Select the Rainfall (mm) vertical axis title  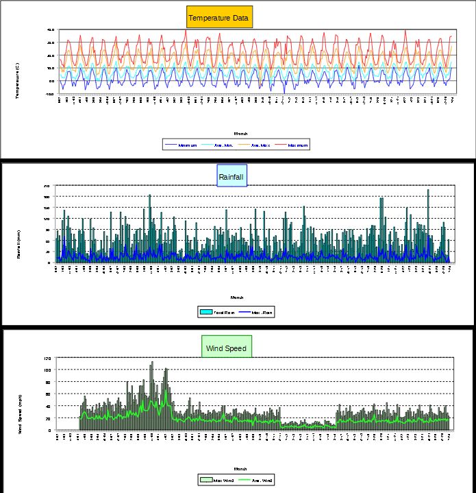coord(18,244)
